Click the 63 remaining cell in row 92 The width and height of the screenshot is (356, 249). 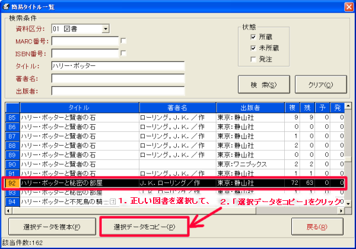(307, 183)
